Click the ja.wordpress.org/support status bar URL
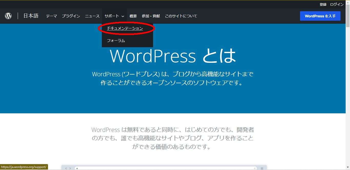Viewport: 350px width, 170px height. coord(24,167)
